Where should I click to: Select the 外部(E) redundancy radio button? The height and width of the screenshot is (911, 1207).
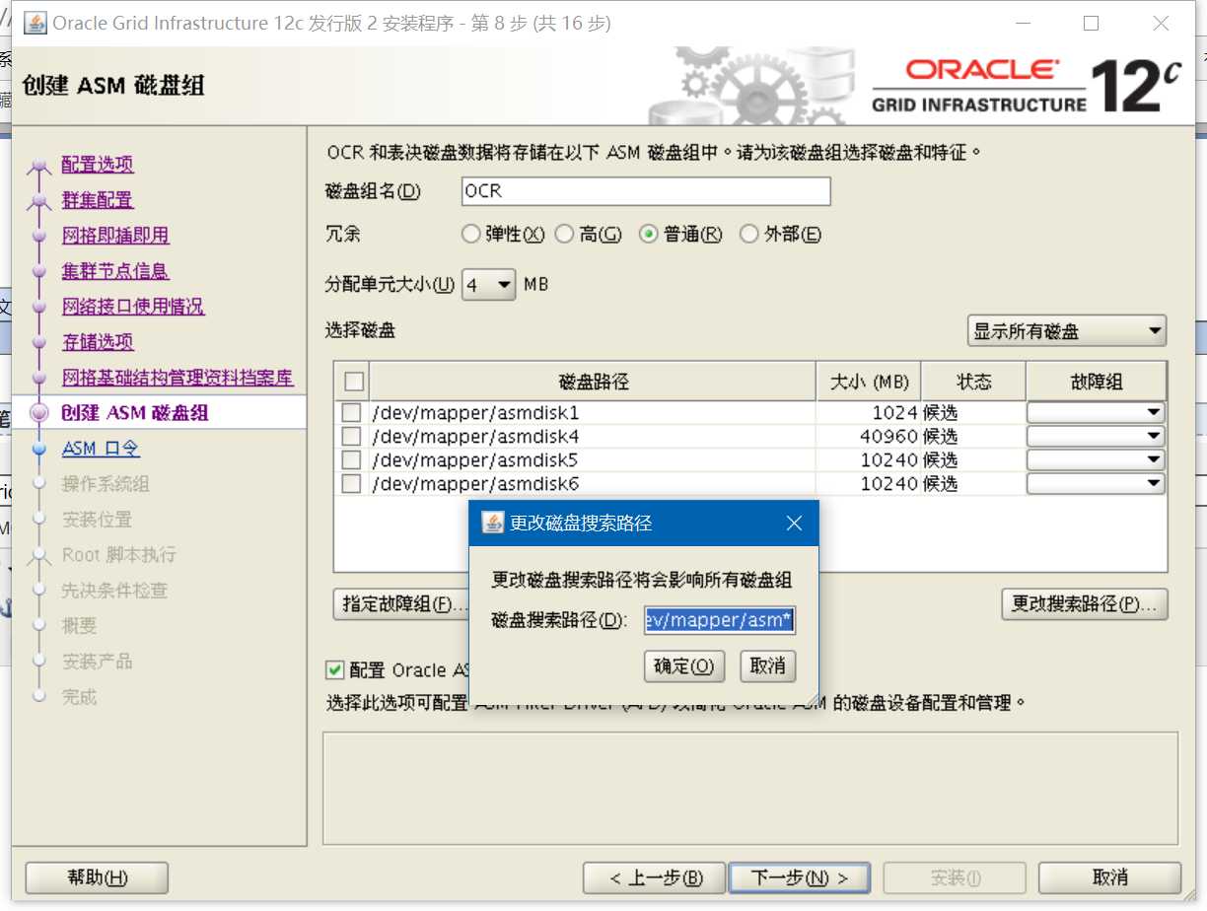tap(748, 235)
